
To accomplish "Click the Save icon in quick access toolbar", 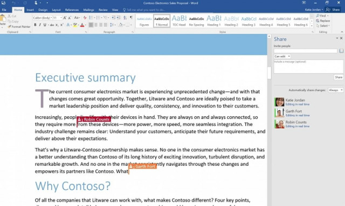I will coord(3,3).
